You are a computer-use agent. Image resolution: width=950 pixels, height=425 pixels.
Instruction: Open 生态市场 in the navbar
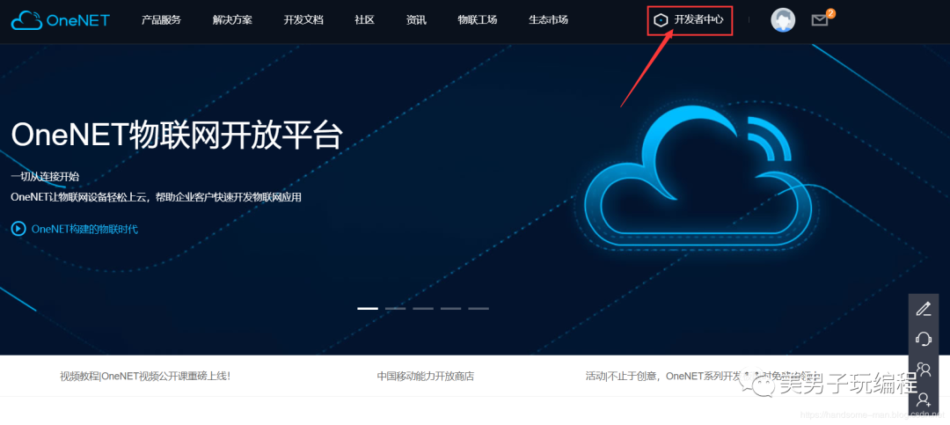pyautogui.click(x=548, y=20)
